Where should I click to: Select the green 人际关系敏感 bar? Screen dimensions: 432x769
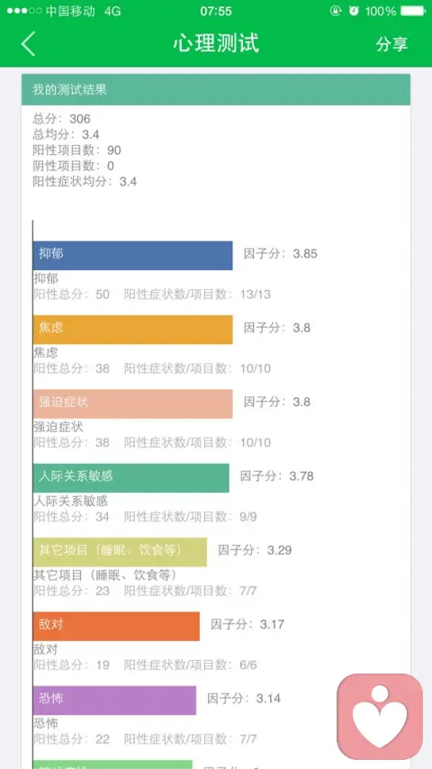pyautogui.click(x=130, y=477)
